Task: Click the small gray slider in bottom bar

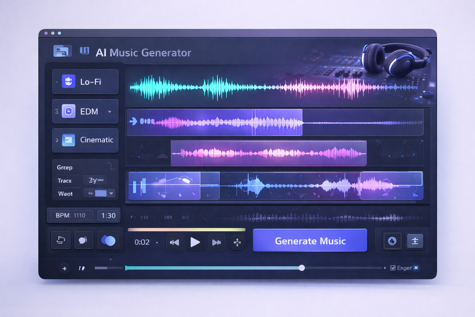Action: tap(108, 268)
